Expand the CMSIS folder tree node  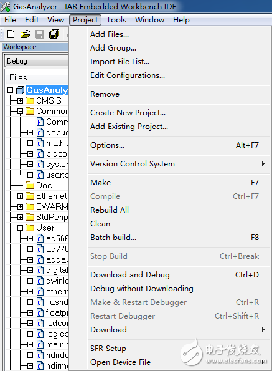coord(21,101)
